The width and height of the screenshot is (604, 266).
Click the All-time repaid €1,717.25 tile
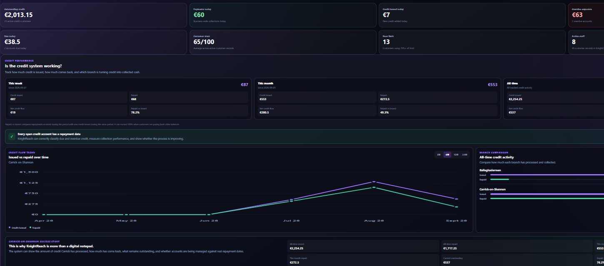(517, 246)
